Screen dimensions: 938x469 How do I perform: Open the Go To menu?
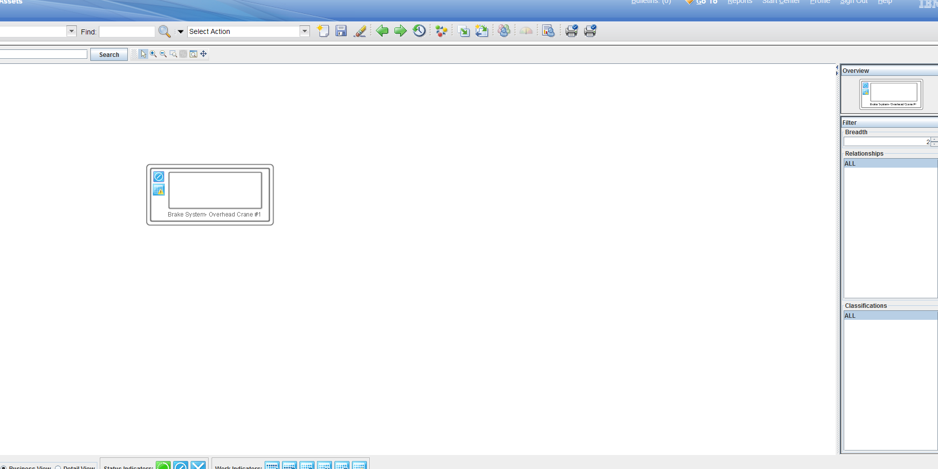pyautogui.click(x=706, y=2)
